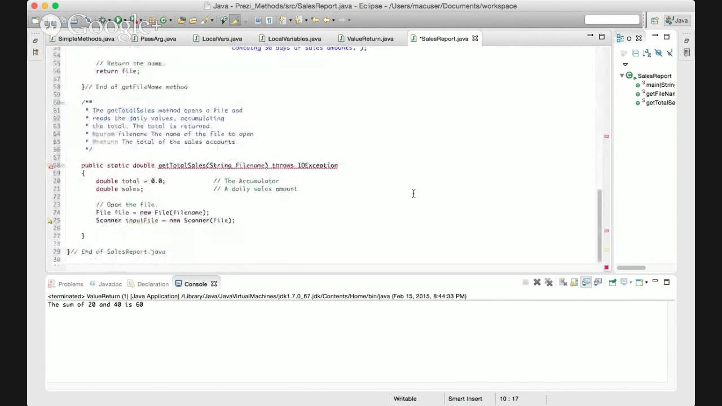The image size is (722, 406).
Task: Toggle Block Selection mode icon
Action: [258, 20]
